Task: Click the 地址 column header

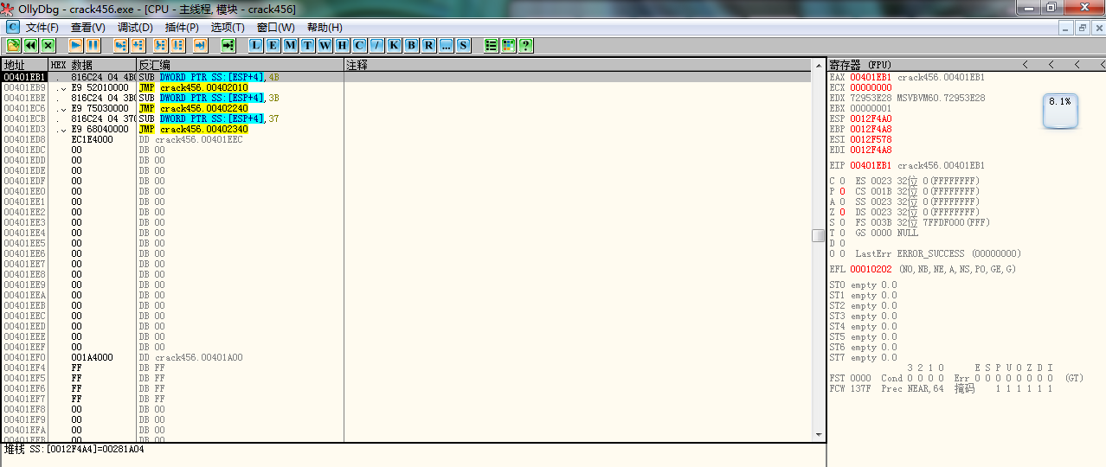Action: coord(24,65)
